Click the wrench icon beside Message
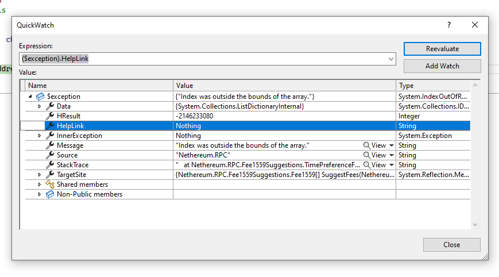 point(50,145)
